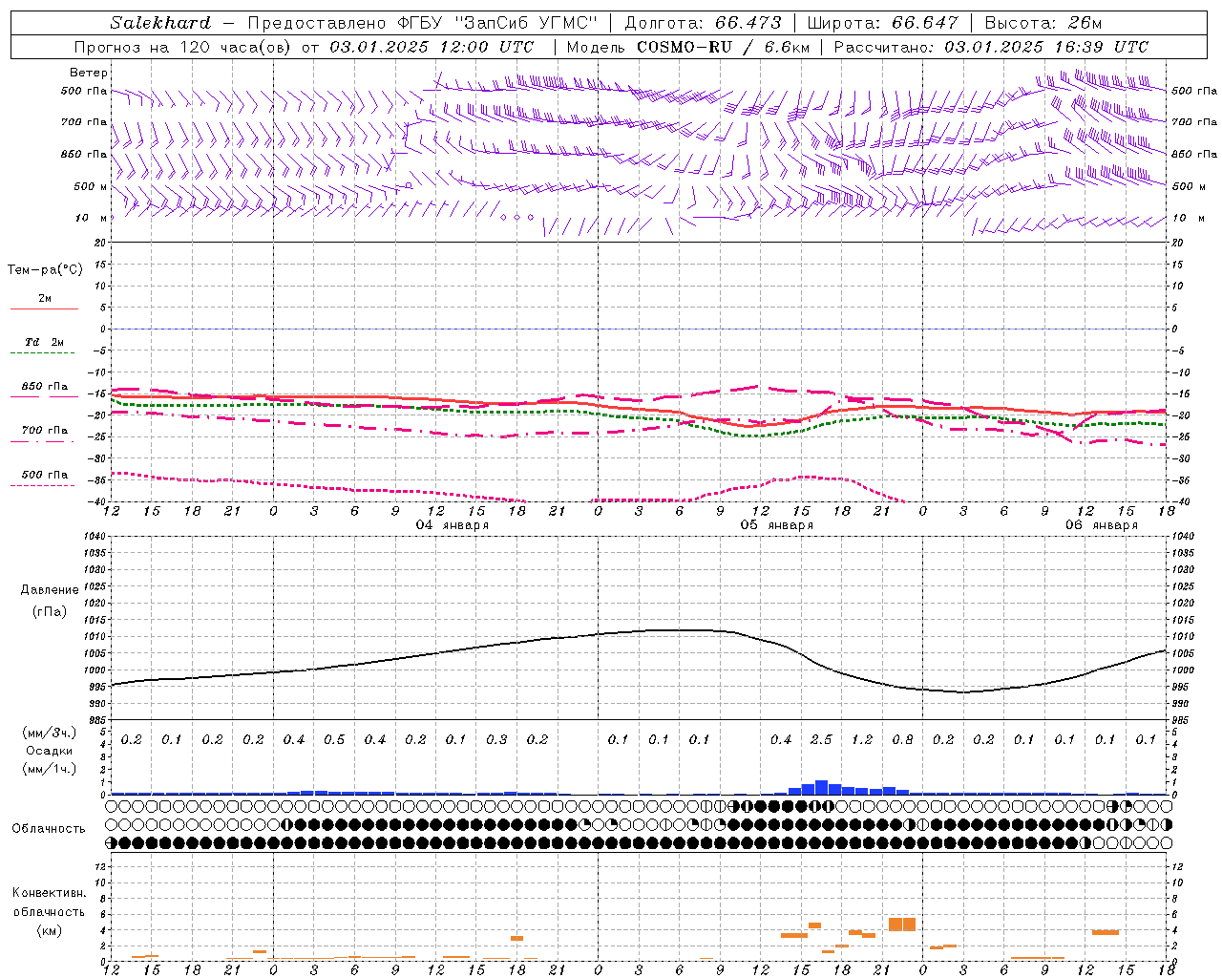Click the forecast start '03.01.2025 12:00 UTC'
The image size is (1222, 978).
tap(432, 47)
